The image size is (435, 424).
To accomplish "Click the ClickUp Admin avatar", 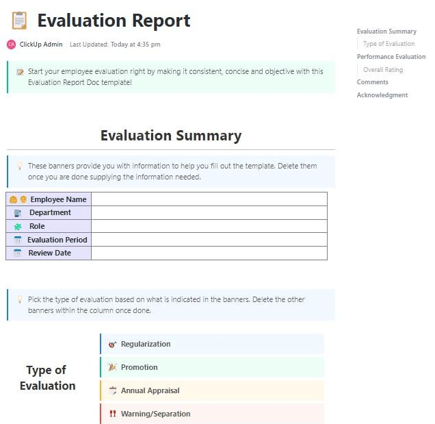I will [x=11, y=45].
